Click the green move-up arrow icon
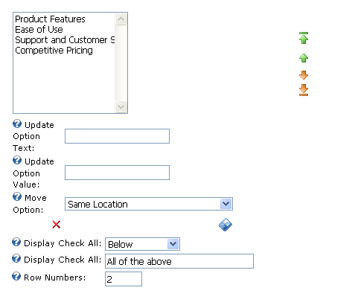Image resolution: width=358 pixels, height=305 pixels. pyautogui.click(x=304, y=58)
